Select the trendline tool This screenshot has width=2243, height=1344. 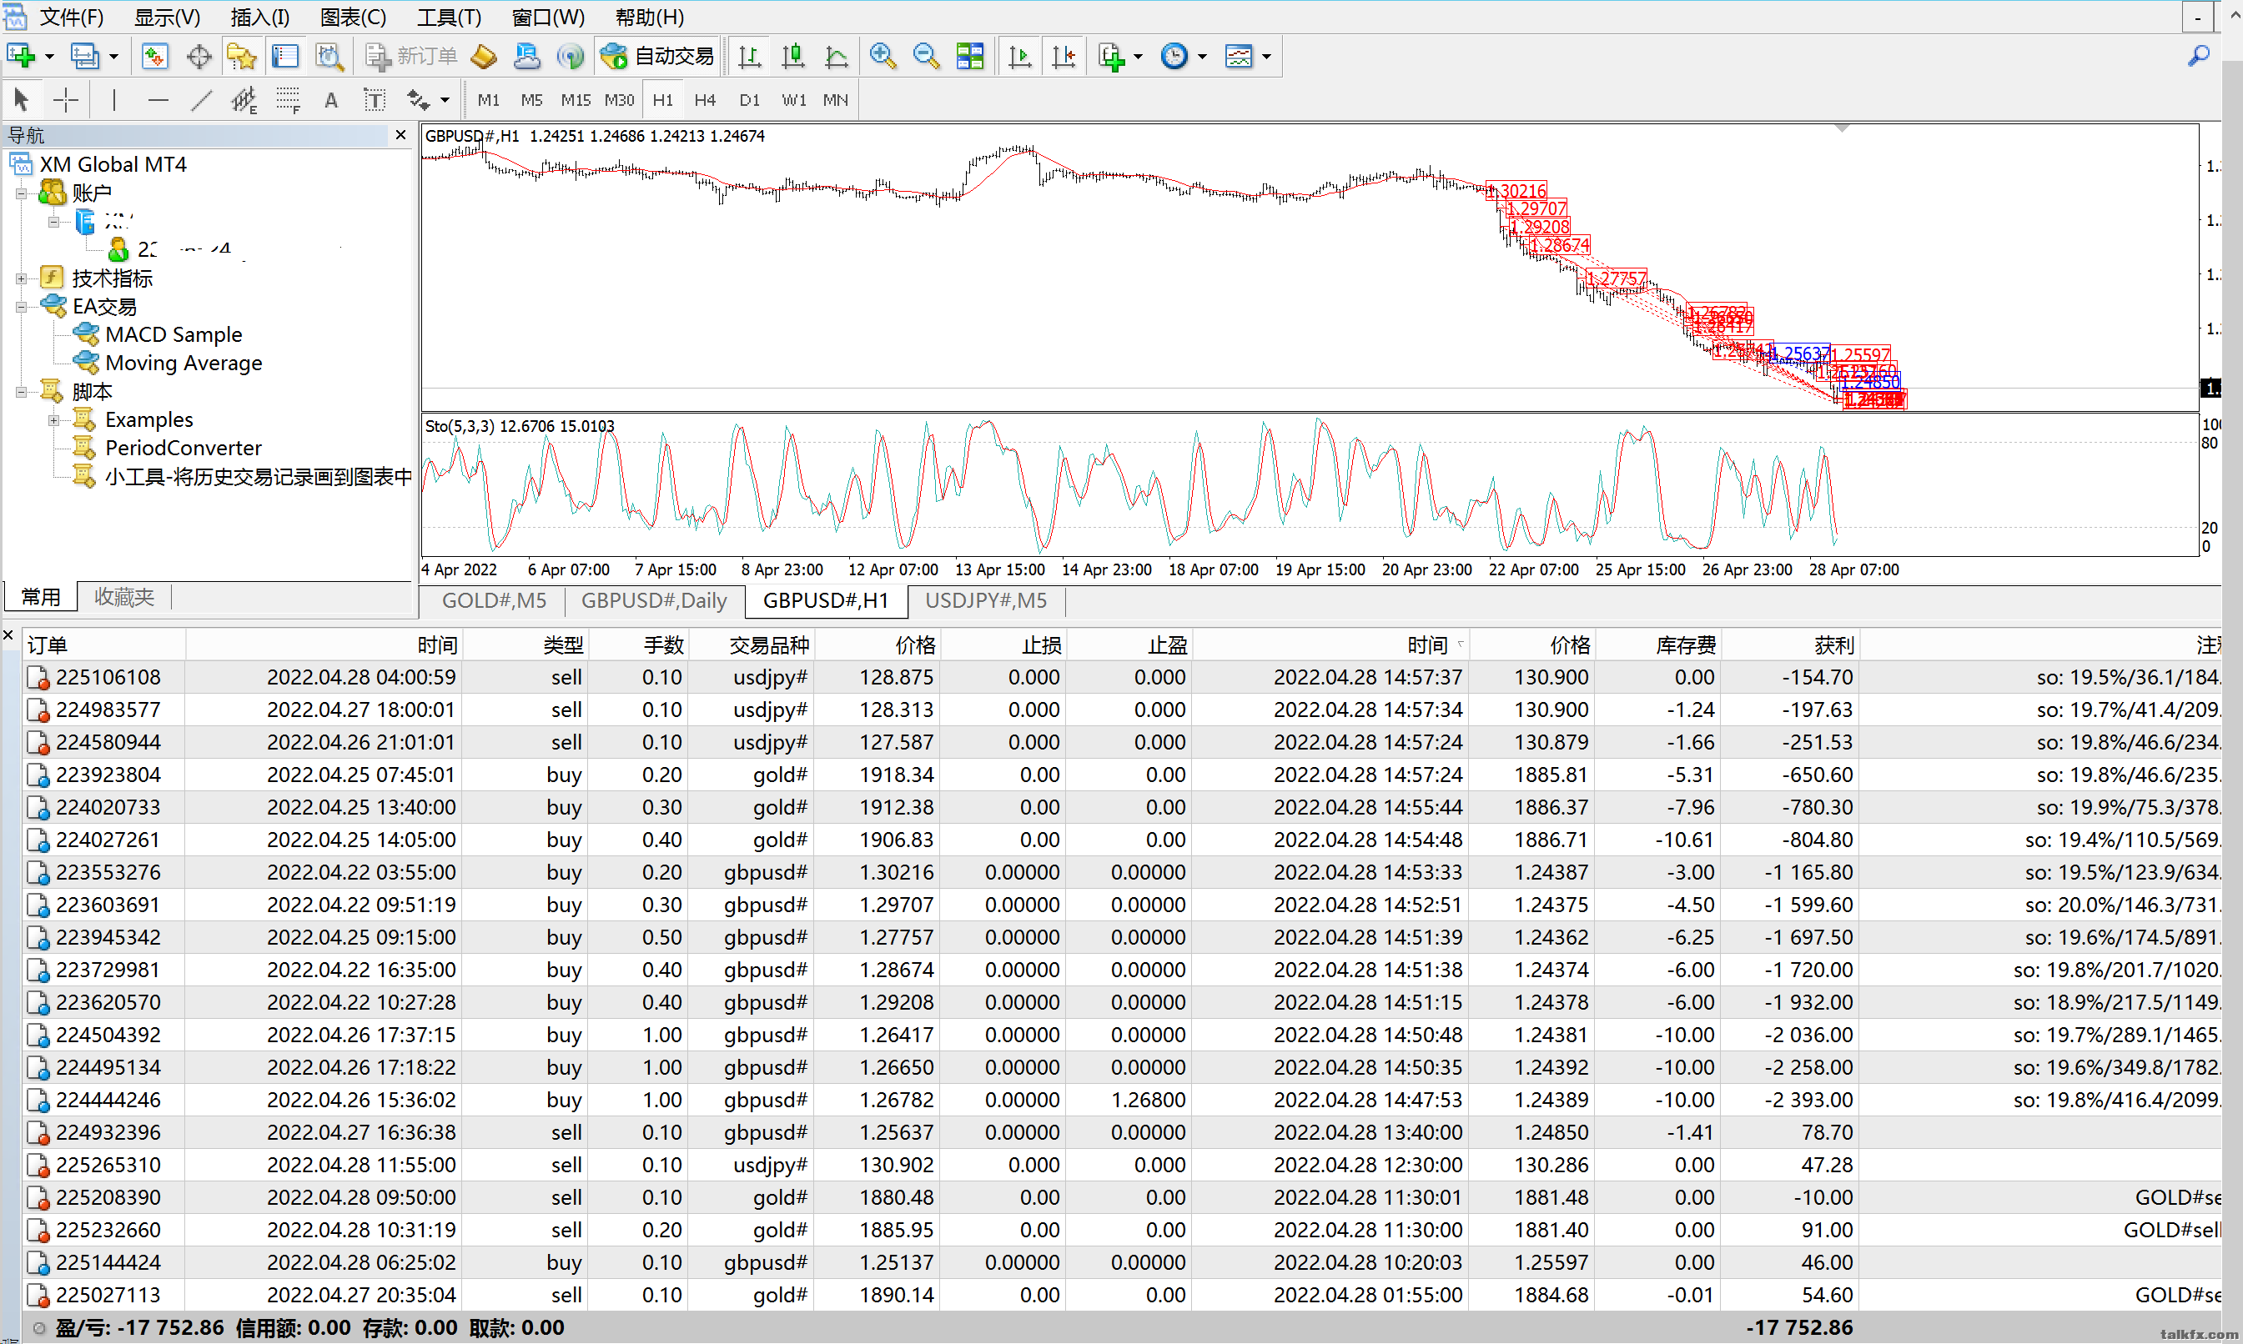click(201, 99)
